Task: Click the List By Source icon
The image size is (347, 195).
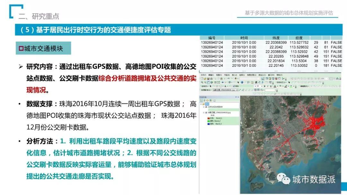Action: tap(204, 100)
